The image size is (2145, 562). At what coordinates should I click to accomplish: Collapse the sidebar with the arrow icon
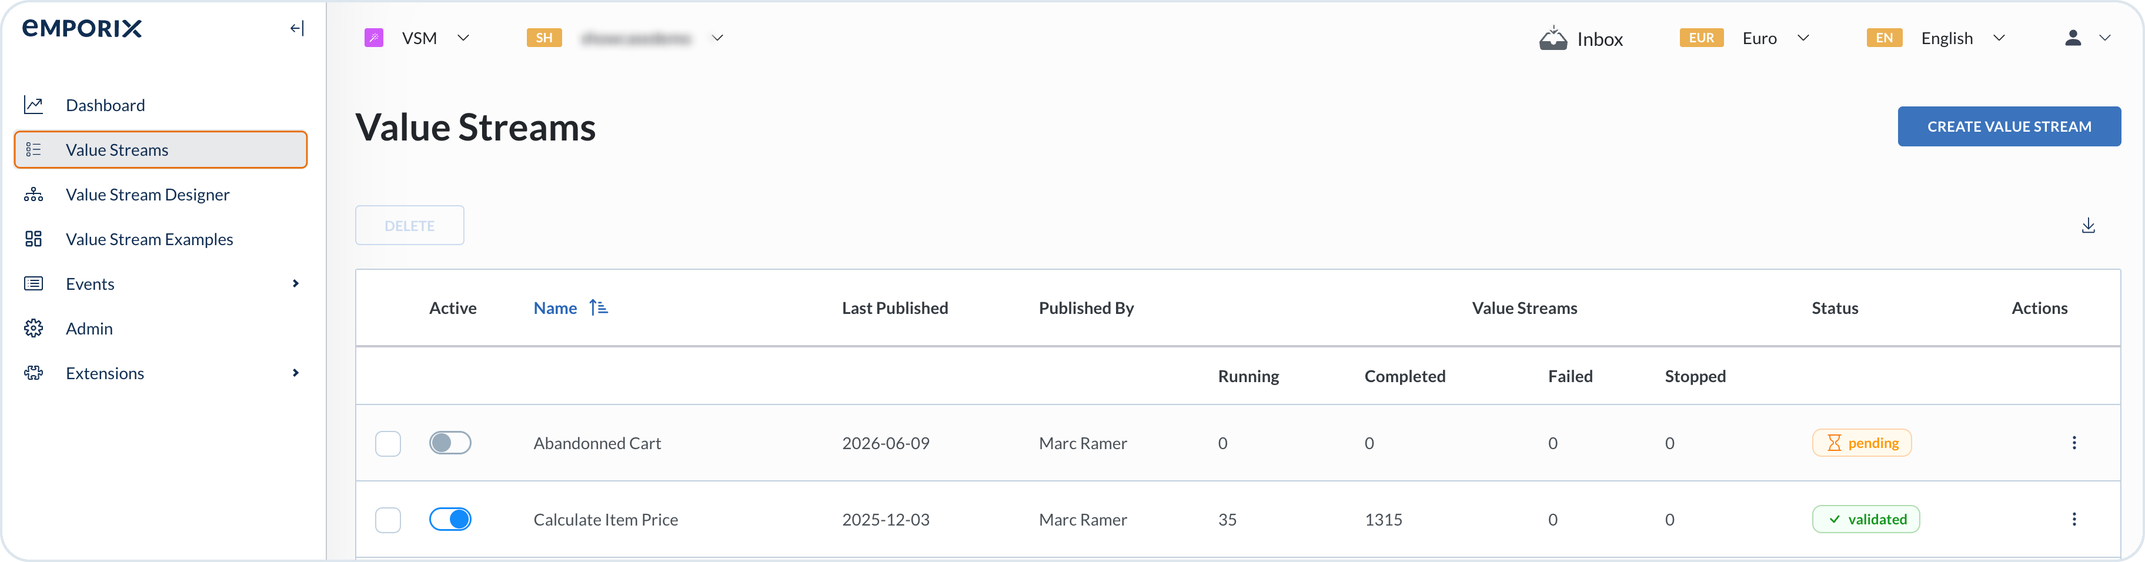click(x=298, y=28)
